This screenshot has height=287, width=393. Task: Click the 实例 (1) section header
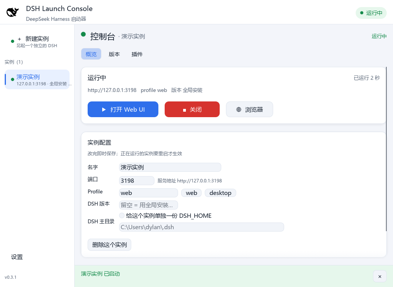point(13,62)
